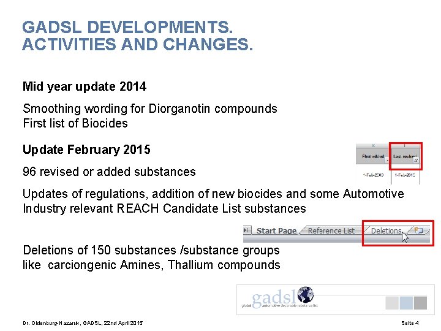Click the line Smoothing wording for Diorganotin compounds
The image size is (441, 331).
(x=150, y=108)
